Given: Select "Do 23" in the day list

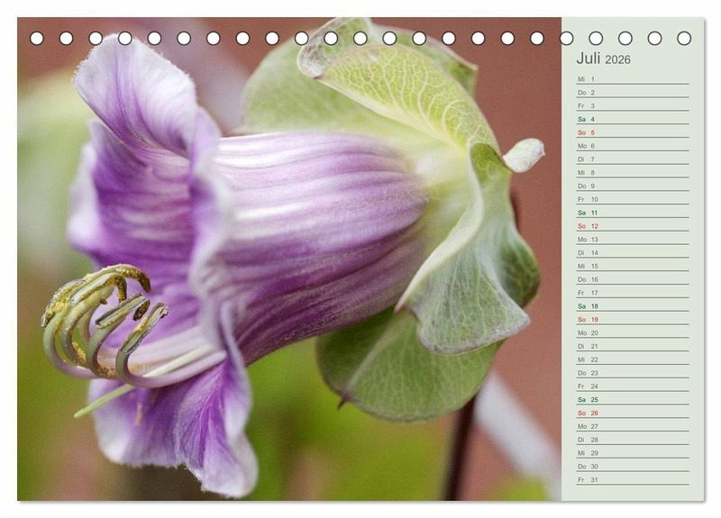Looking at the screenshot, I should point(633,372).
